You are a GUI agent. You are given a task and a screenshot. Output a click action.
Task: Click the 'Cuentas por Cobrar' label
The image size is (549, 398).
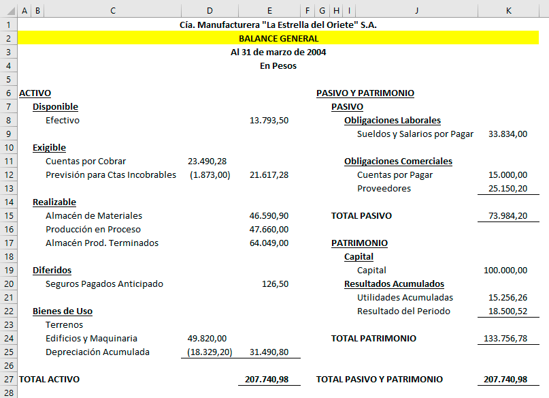pyautogui.click(x=86, y=162)
